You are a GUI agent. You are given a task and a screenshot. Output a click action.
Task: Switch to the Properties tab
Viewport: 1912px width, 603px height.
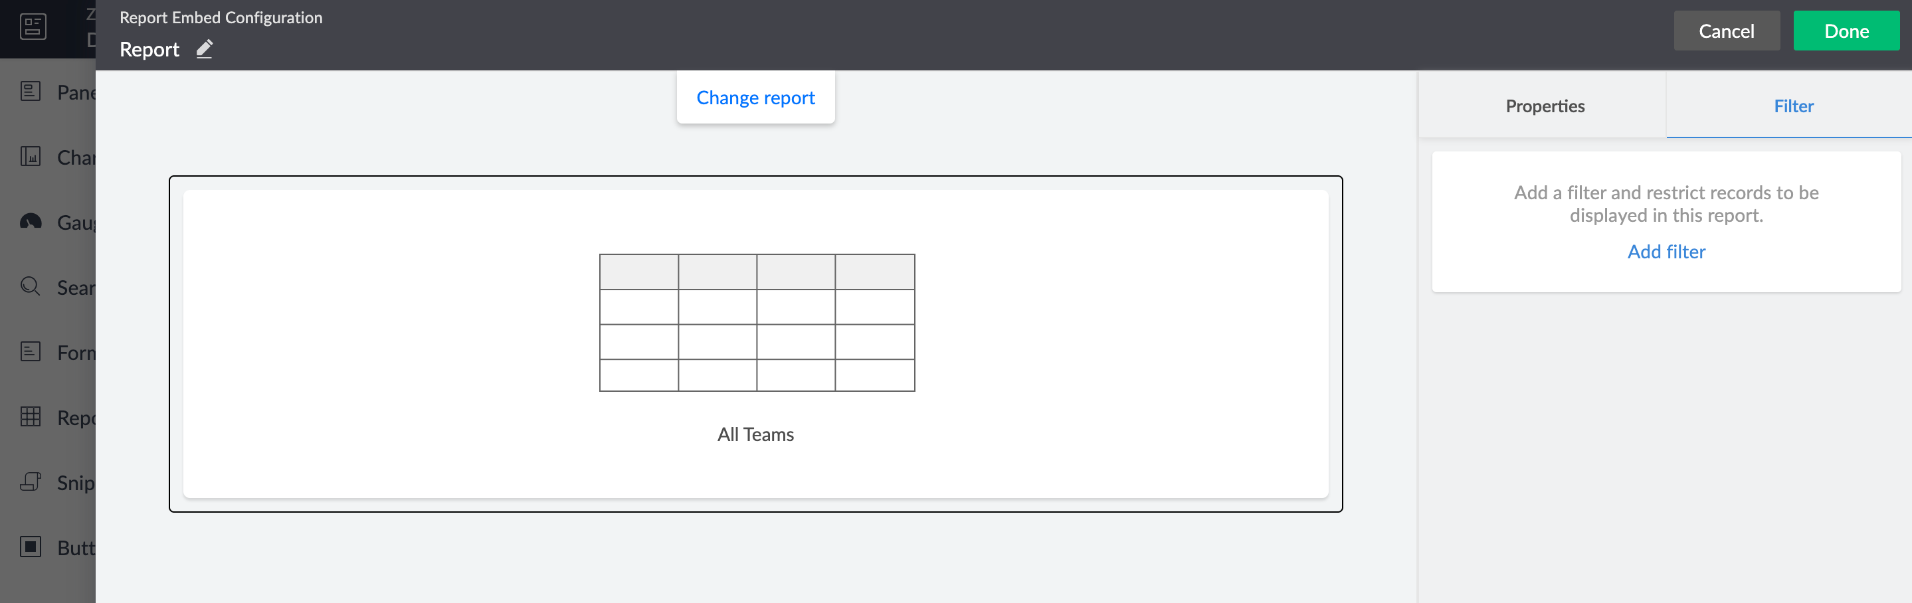(1545, 106)
